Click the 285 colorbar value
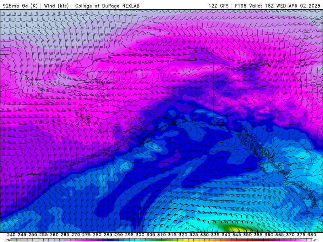 (108, 235)
